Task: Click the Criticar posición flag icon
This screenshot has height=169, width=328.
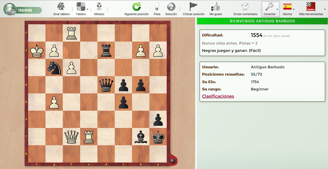Action: [x=193, y=6]
